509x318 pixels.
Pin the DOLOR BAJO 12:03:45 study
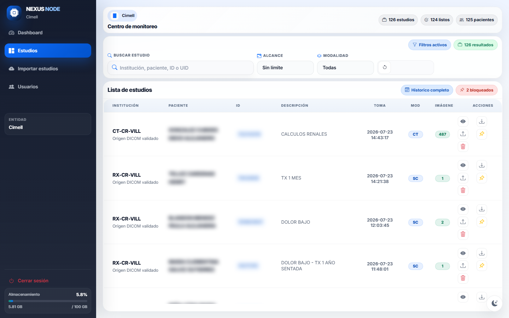pyautogui.click(x=482, y=222)
